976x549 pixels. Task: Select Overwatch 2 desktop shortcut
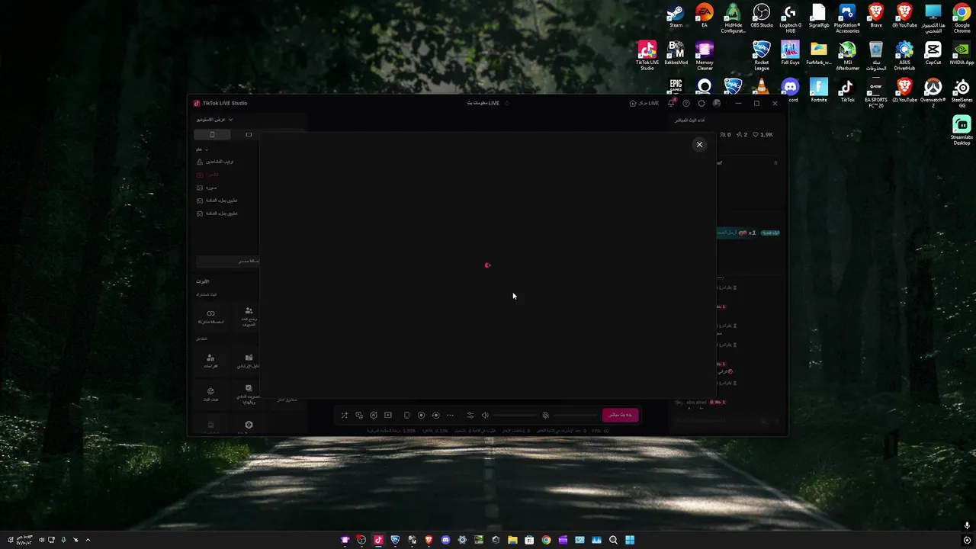tap(933, 92)
